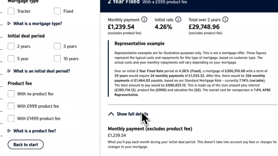
Task: Enable the Fixed mortgage type checkbox
Action: click(x=57, y=11)
